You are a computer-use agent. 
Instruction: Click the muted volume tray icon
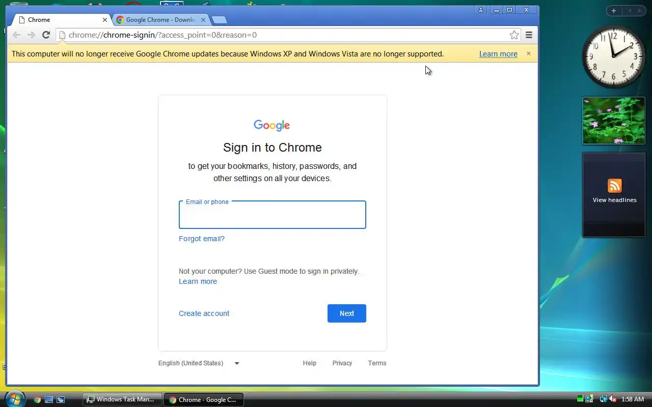tap(613, 399)
